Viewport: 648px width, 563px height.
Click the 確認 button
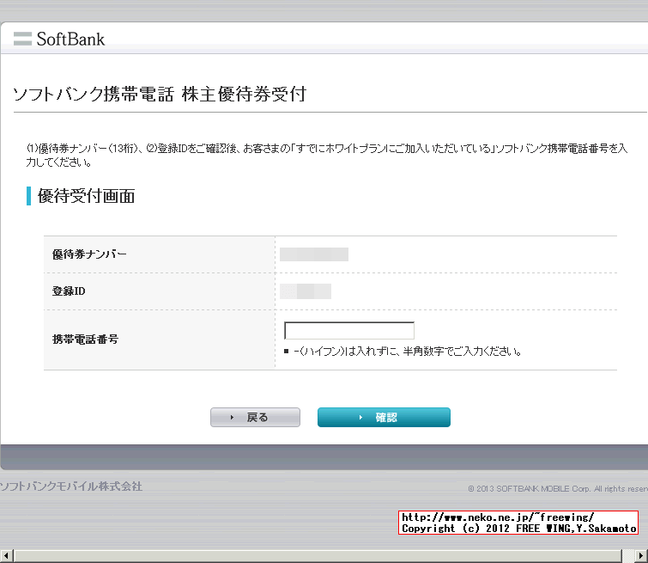tap(384, 417)
